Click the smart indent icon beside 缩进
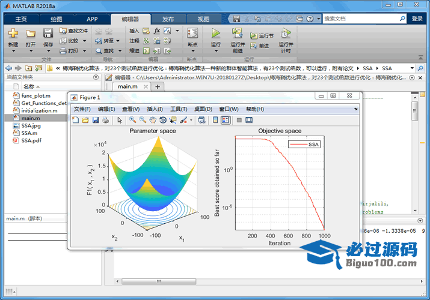 pyautogui.click(x=147, y=51)
